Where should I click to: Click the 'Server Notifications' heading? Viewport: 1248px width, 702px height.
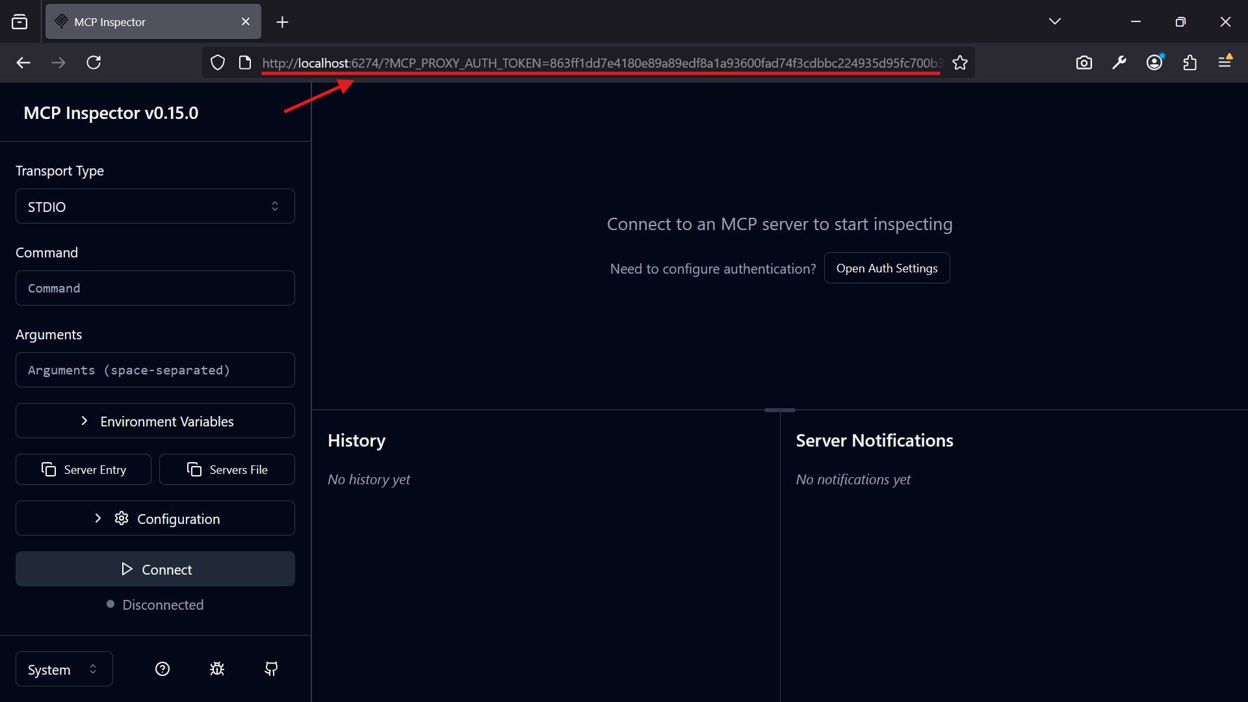pos(874,441)
